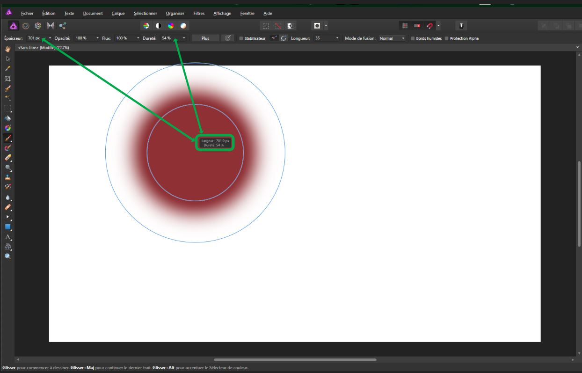Click the Deselect toolbar icon
Screen dimensions: 582x373
pyautogui.click(x=278, y=26)
